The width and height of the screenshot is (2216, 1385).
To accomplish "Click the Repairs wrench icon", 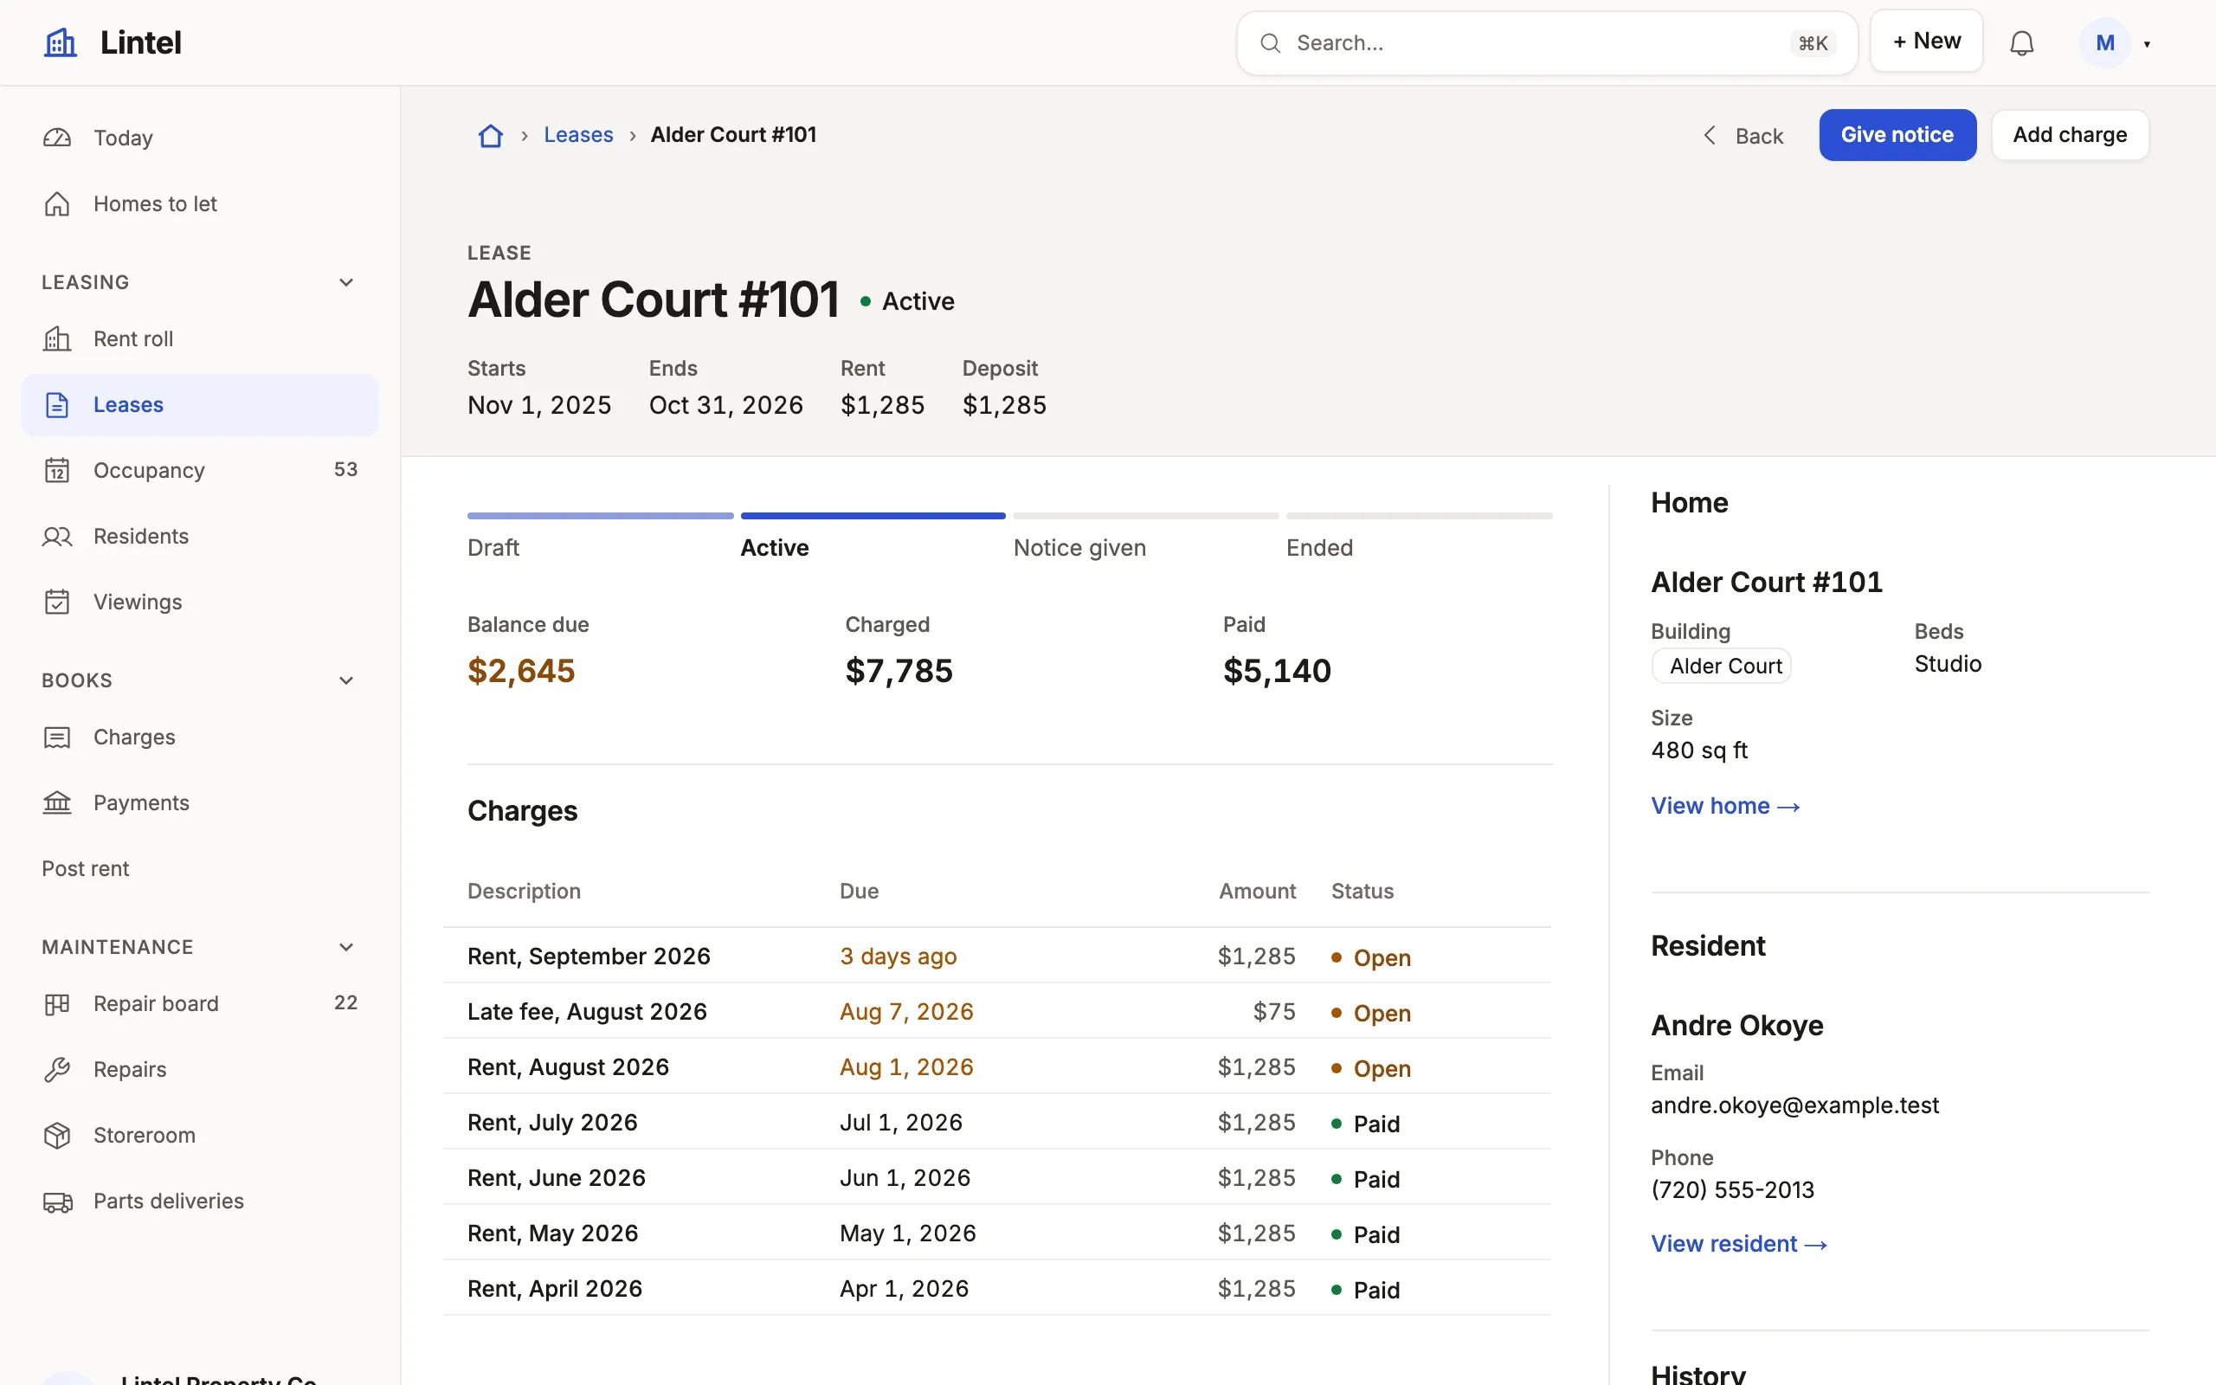I will coord(57,1070).
